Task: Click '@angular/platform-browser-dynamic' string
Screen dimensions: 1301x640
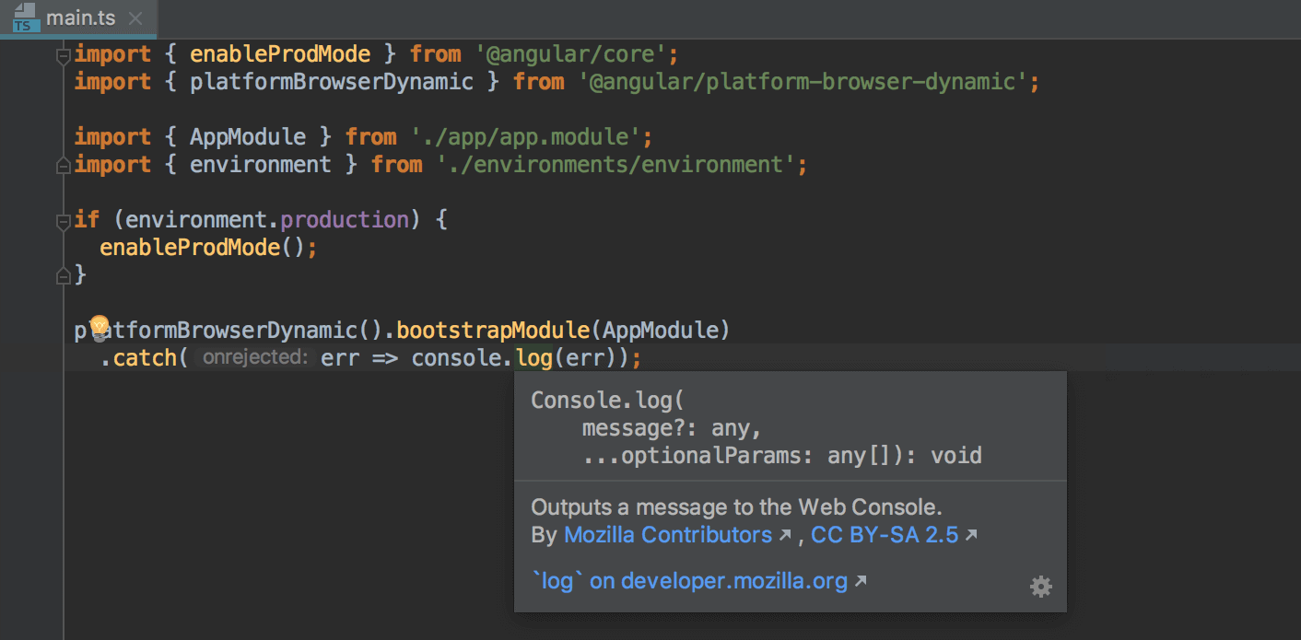Action: pyautogui.click(x=803, y=82)
